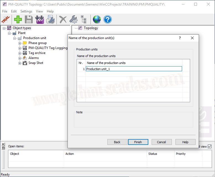
Task: Toggle the detail view checkbox
Action: point(209,147)
